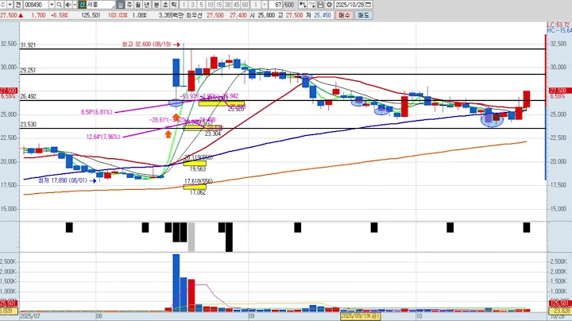This screenshot has width=572, height=321.
Task: Select the minute (분) chart period
Action: [157, 5]
